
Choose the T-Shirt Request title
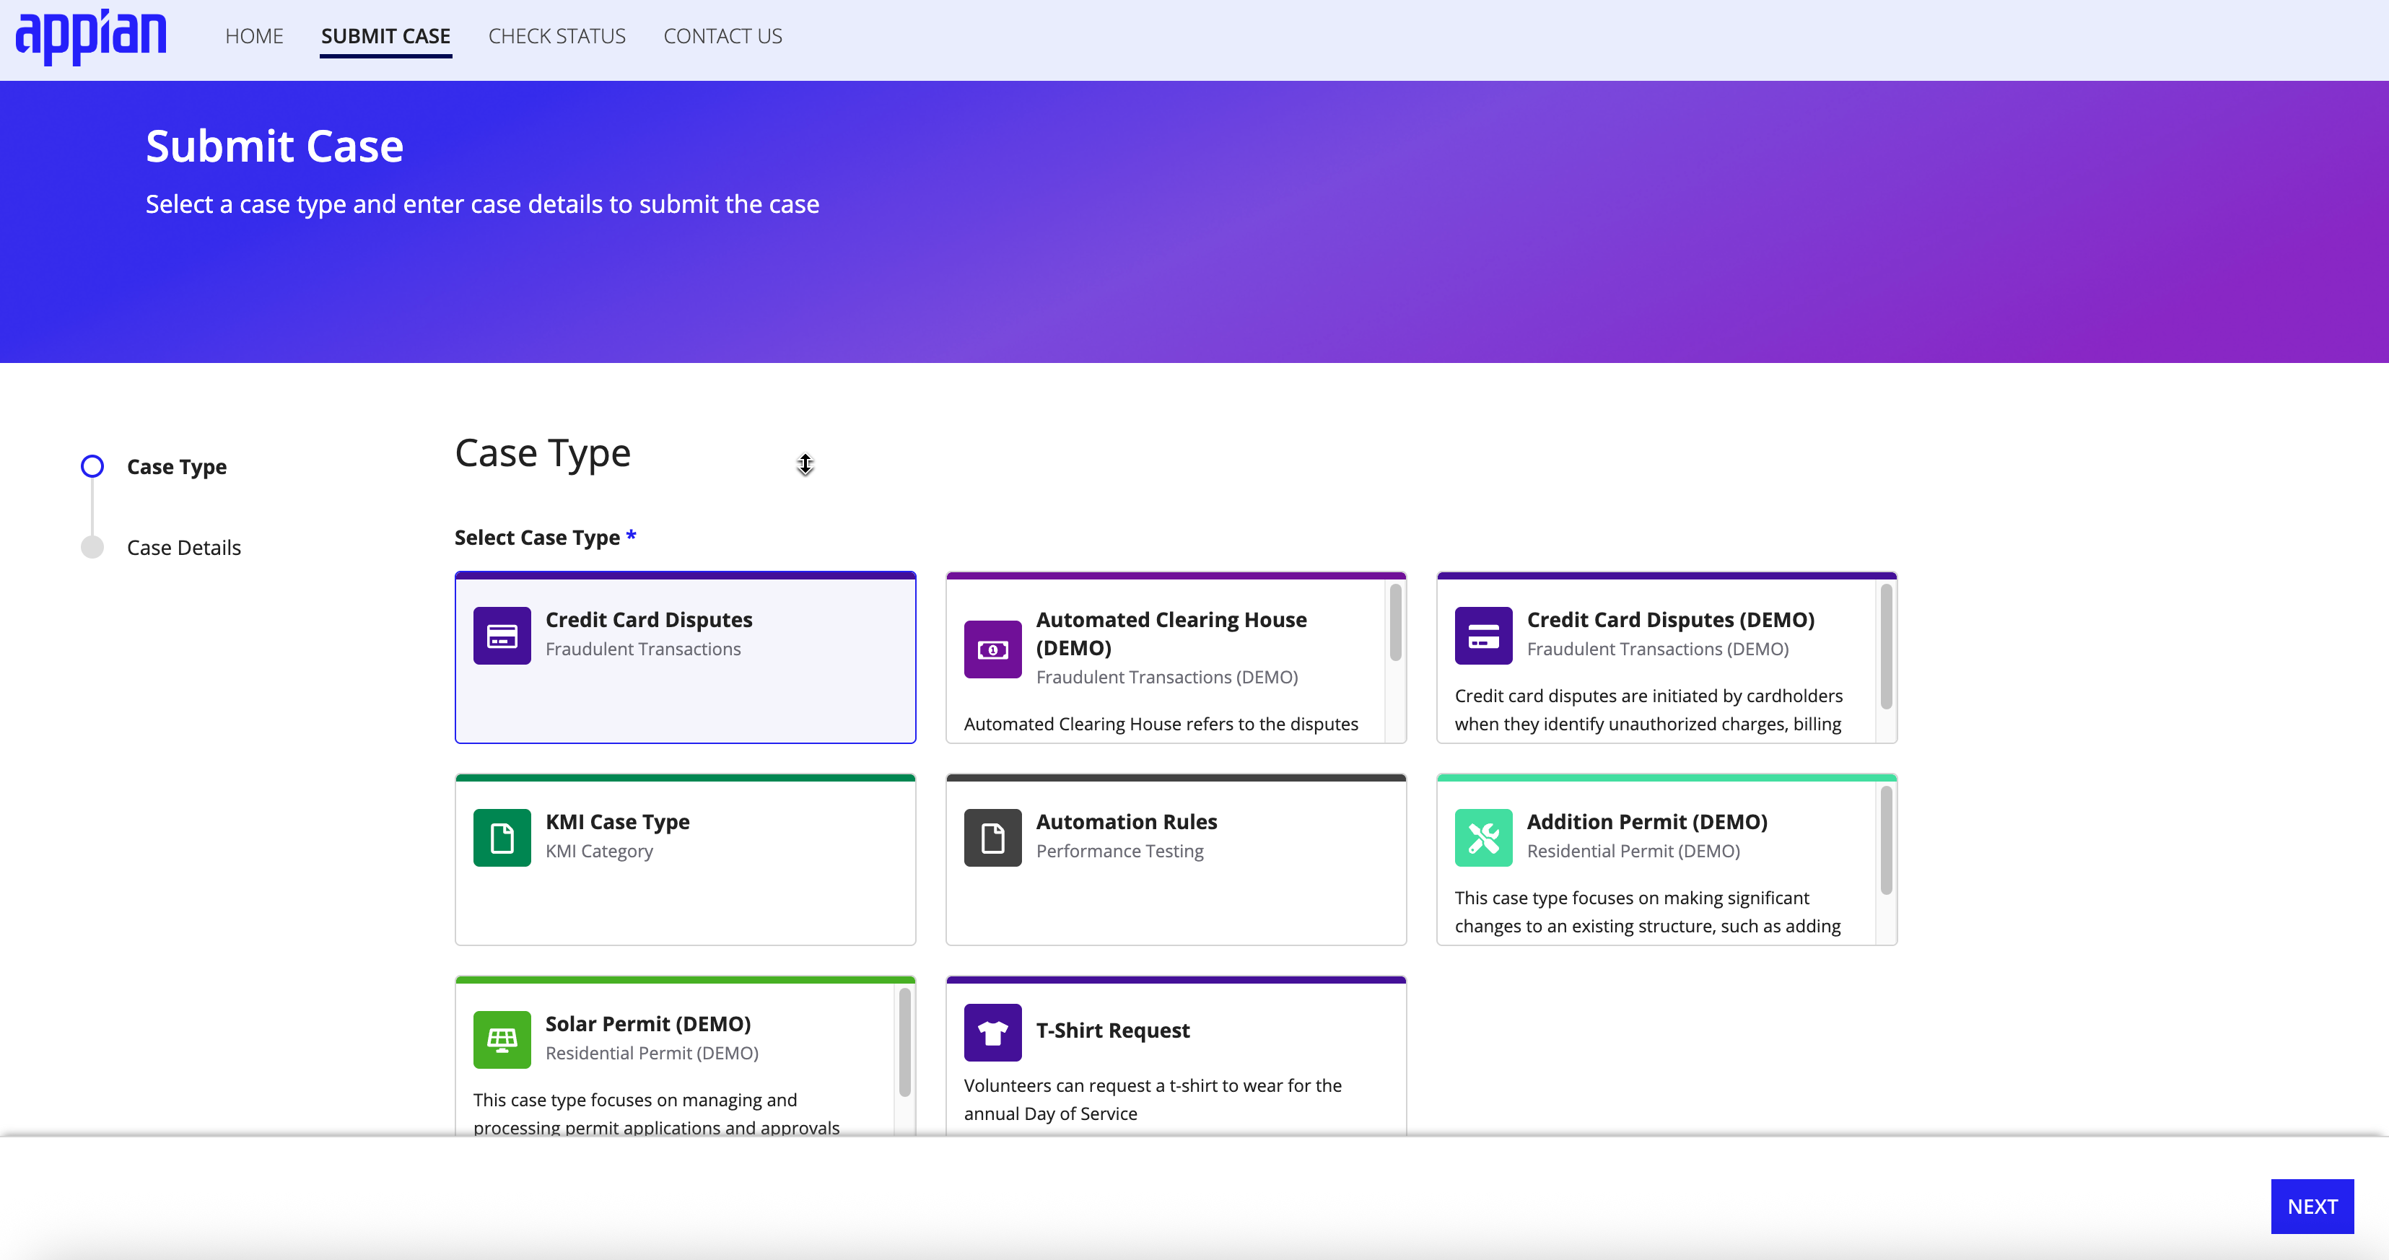point(1112,1030)
